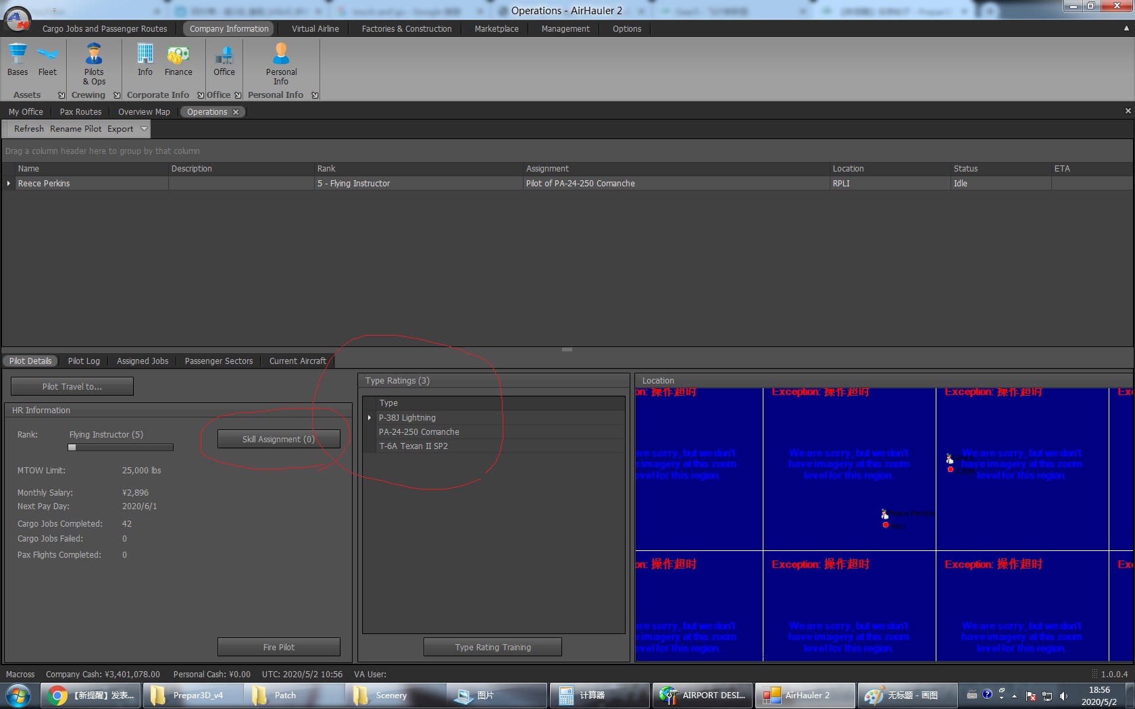Sort by the Assignment column header
Screen dimensions: 1135x709
coord(677,169)
